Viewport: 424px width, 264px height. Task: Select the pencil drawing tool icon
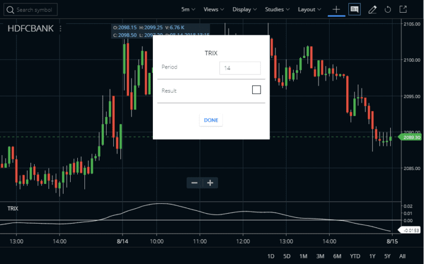coord(372,9)
